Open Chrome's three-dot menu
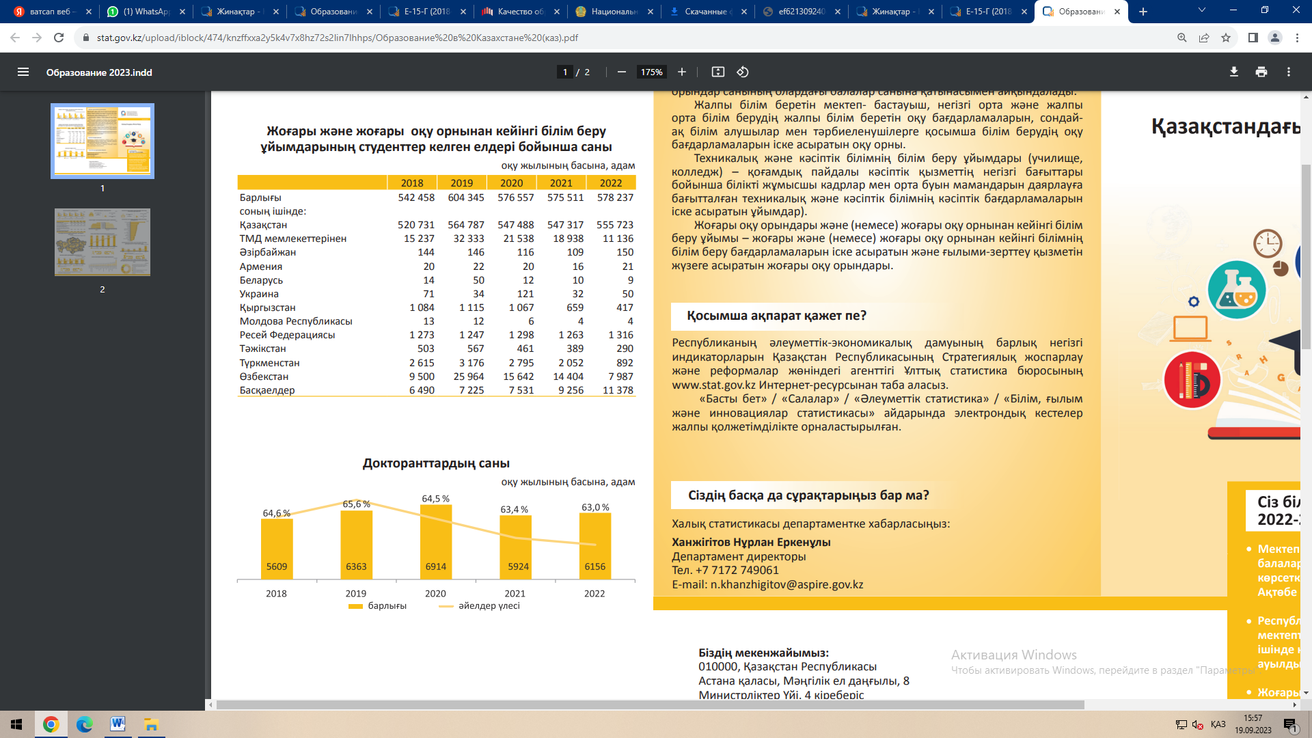This screenshot has height=738, width=1312. [1296, 38]
